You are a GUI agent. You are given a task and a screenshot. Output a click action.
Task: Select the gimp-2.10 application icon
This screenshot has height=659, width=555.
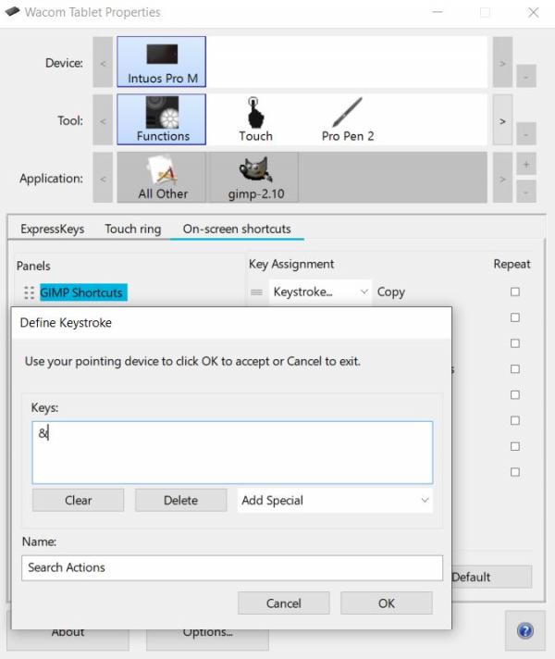click(255, 178)
